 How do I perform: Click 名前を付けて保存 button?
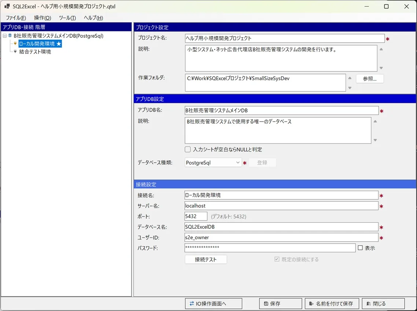pyautogui.click(x=332, y=303)
